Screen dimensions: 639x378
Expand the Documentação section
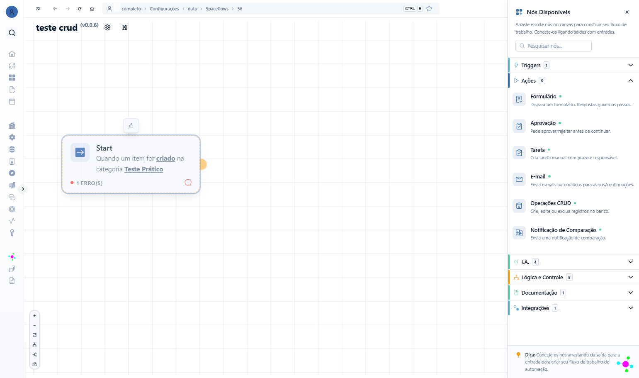coord(573,293)
